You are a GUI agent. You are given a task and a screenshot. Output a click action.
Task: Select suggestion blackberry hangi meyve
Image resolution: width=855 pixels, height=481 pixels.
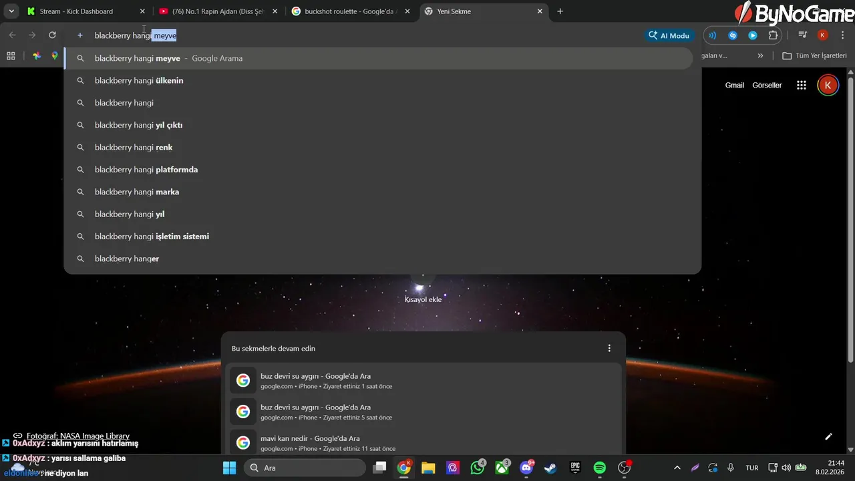pos(379,58)
